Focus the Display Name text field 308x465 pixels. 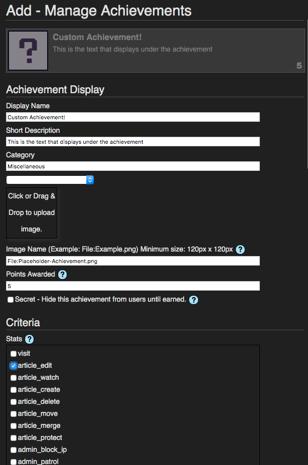tap(133, 117)
